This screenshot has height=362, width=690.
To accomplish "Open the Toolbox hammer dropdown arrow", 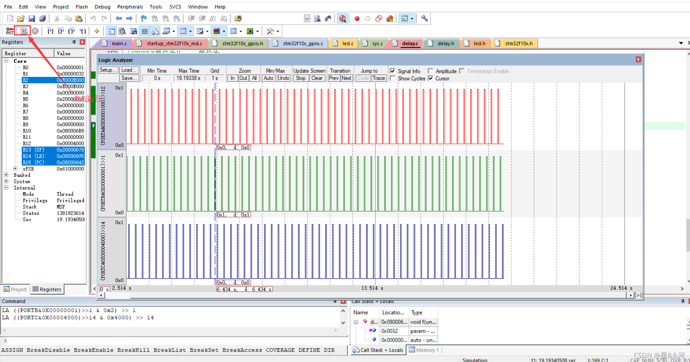I will [278, 31].
